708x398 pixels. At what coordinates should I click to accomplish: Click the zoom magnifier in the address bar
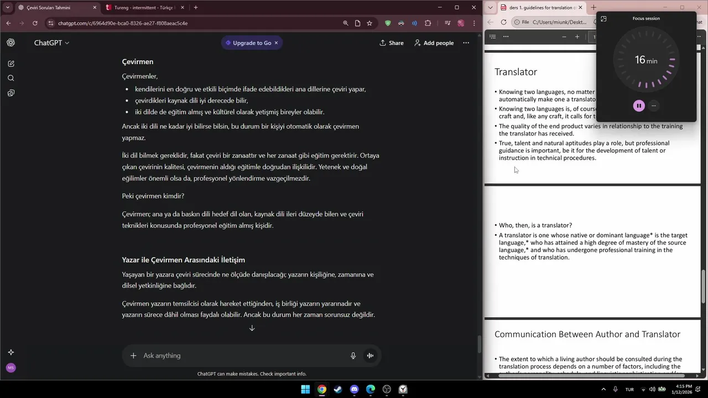pos(346,23)
